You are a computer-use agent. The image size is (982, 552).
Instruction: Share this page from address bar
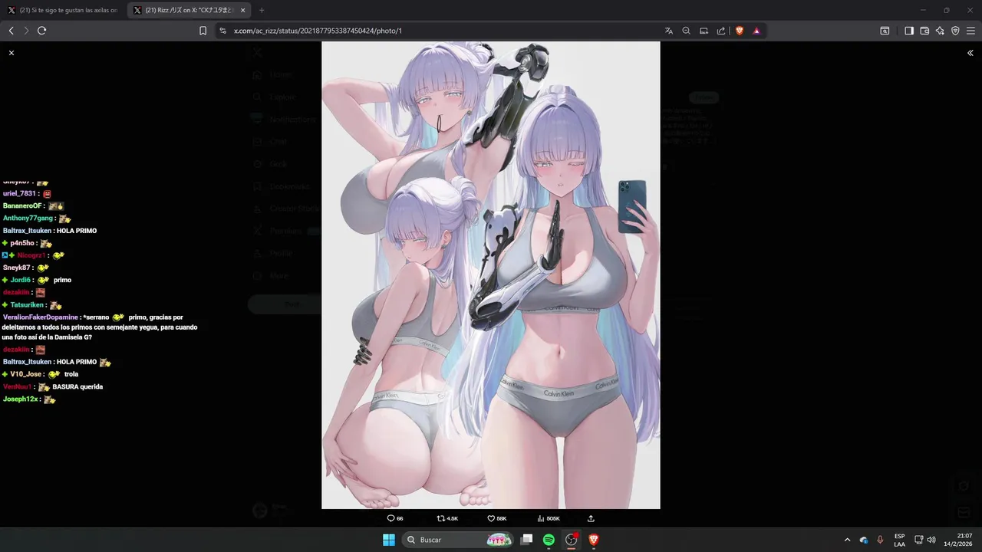pos(721,31)
